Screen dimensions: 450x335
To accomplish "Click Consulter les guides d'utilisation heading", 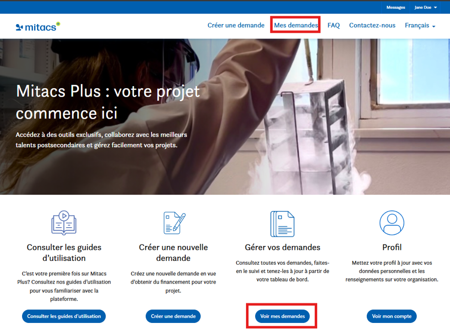I will coord(64,253).
